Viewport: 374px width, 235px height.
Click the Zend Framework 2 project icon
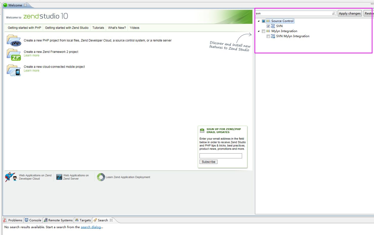coord(14,55)
